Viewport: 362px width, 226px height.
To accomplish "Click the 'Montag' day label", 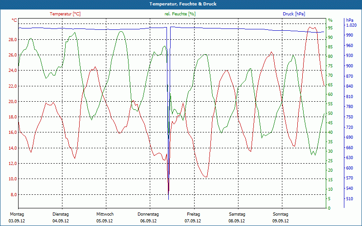I will (x=17, y=214).
